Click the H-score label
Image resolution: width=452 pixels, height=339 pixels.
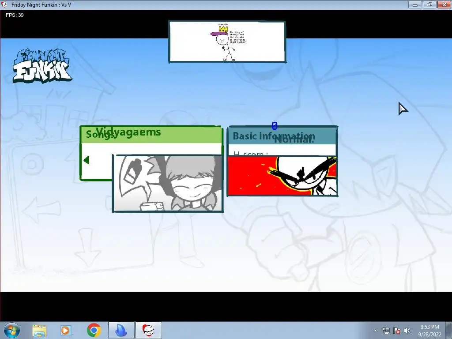click(251, 154)
